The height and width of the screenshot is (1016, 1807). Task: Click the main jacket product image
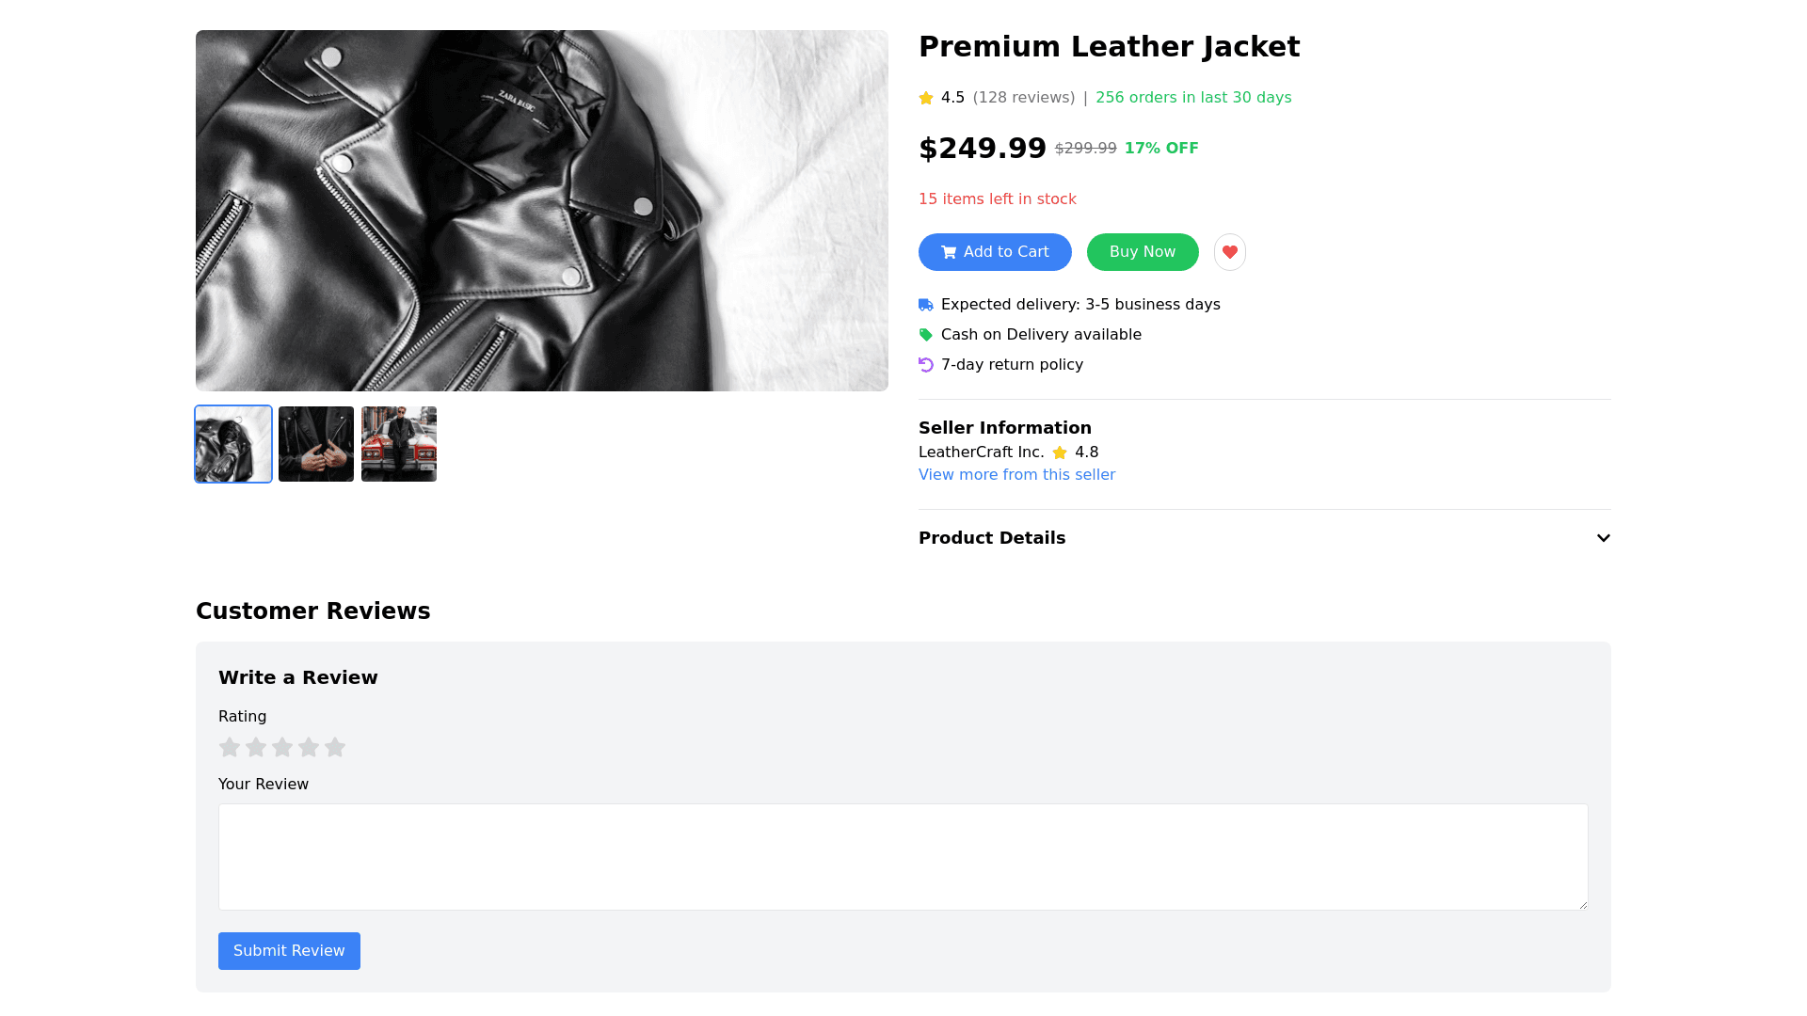pyautogui.click(x=541, y=211)
